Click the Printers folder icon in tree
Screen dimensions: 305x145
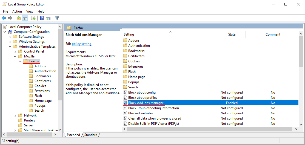tap(21, 120)
